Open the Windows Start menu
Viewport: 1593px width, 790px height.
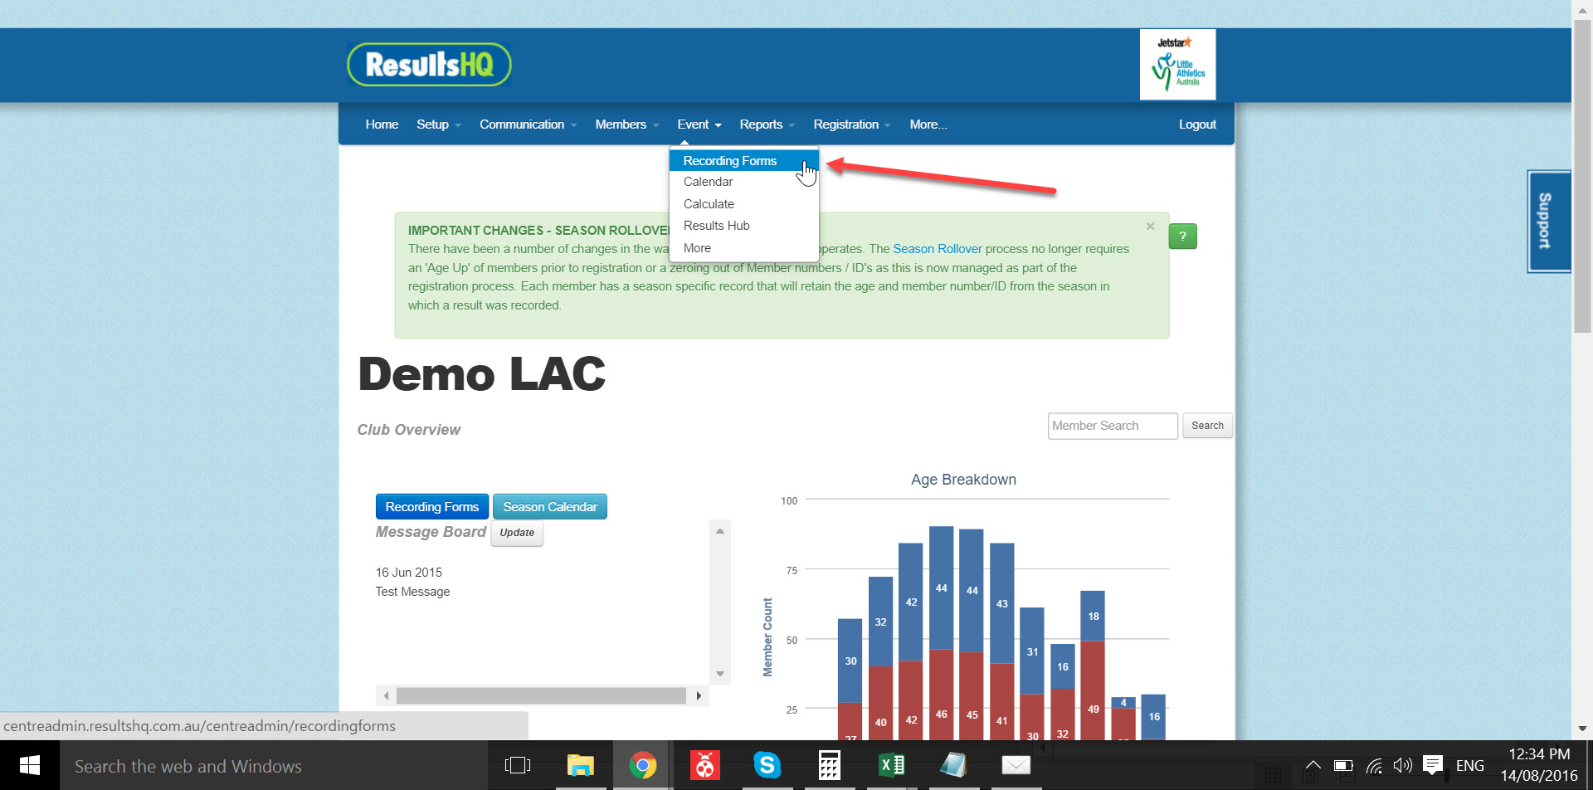click(x=30, y=765)
